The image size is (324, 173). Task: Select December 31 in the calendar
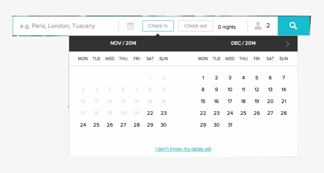(230, 125)
